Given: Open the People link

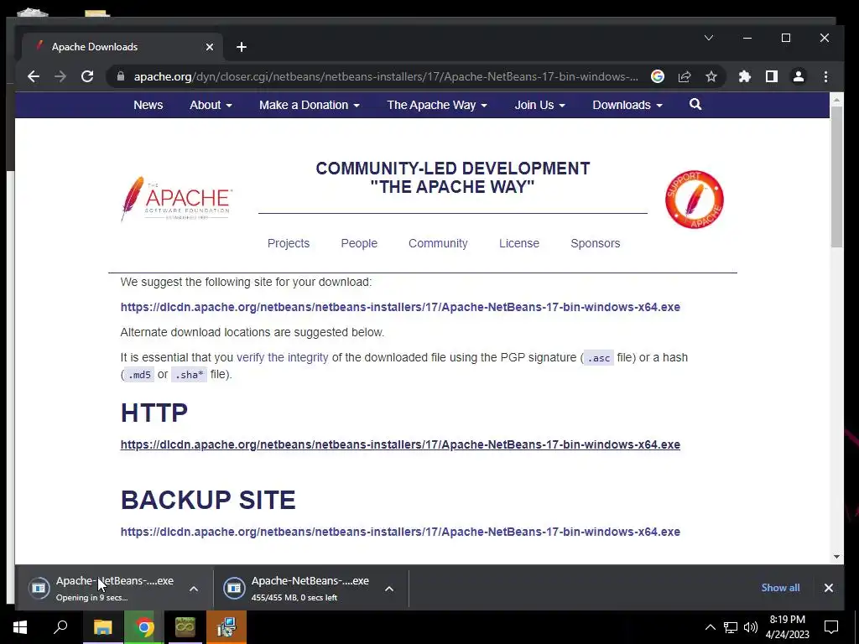Looking at the screenshot, I should 359,243.
